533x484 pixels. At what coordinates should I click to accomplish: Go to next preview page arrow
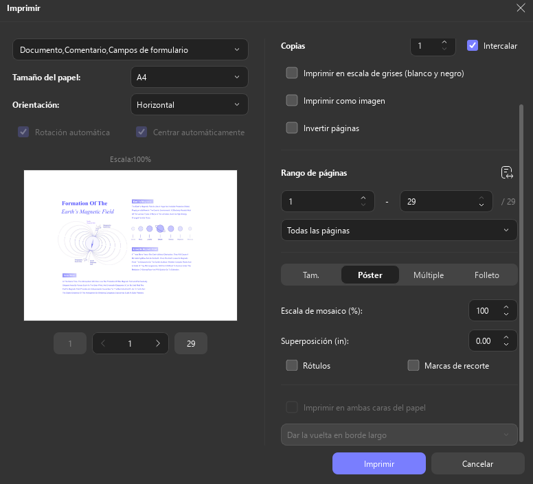(x=158, y=343)
